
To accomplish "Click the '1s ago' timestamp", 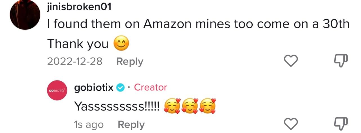I will (x=89, y=125).
